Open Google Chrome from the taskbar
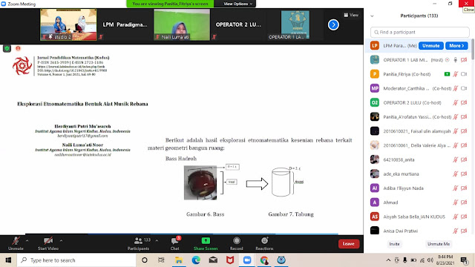 pos(264,260)
